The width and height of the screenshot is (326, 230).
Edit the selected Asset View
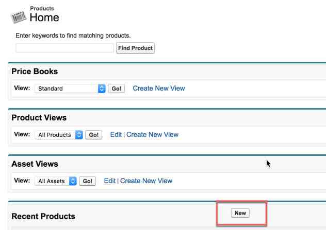click(109, 181)
